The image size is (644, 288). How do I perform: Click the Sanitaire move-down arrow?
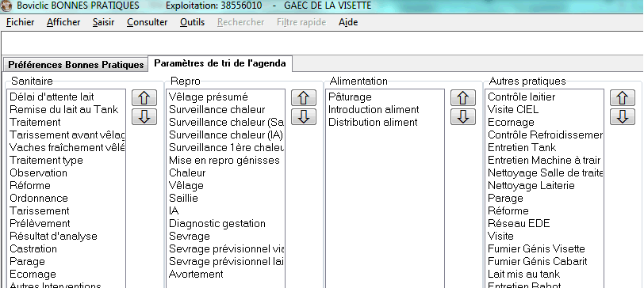tap(144, 117)
